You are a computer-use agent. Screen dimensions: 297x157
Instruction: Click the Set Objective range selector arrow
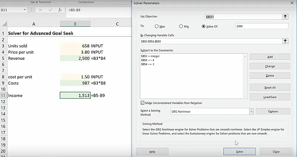pyautogui.click(x=285, y=17)
